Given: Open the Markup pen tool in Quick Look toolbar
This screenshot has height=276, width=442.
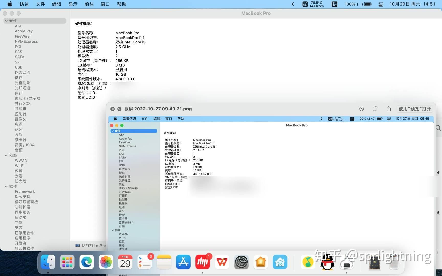Looking at the screenshot, I should tap(361, 109).
